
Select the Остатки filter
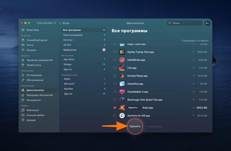84,40
